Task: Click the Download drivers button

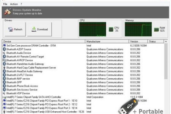Action: [x=39, y=29]
